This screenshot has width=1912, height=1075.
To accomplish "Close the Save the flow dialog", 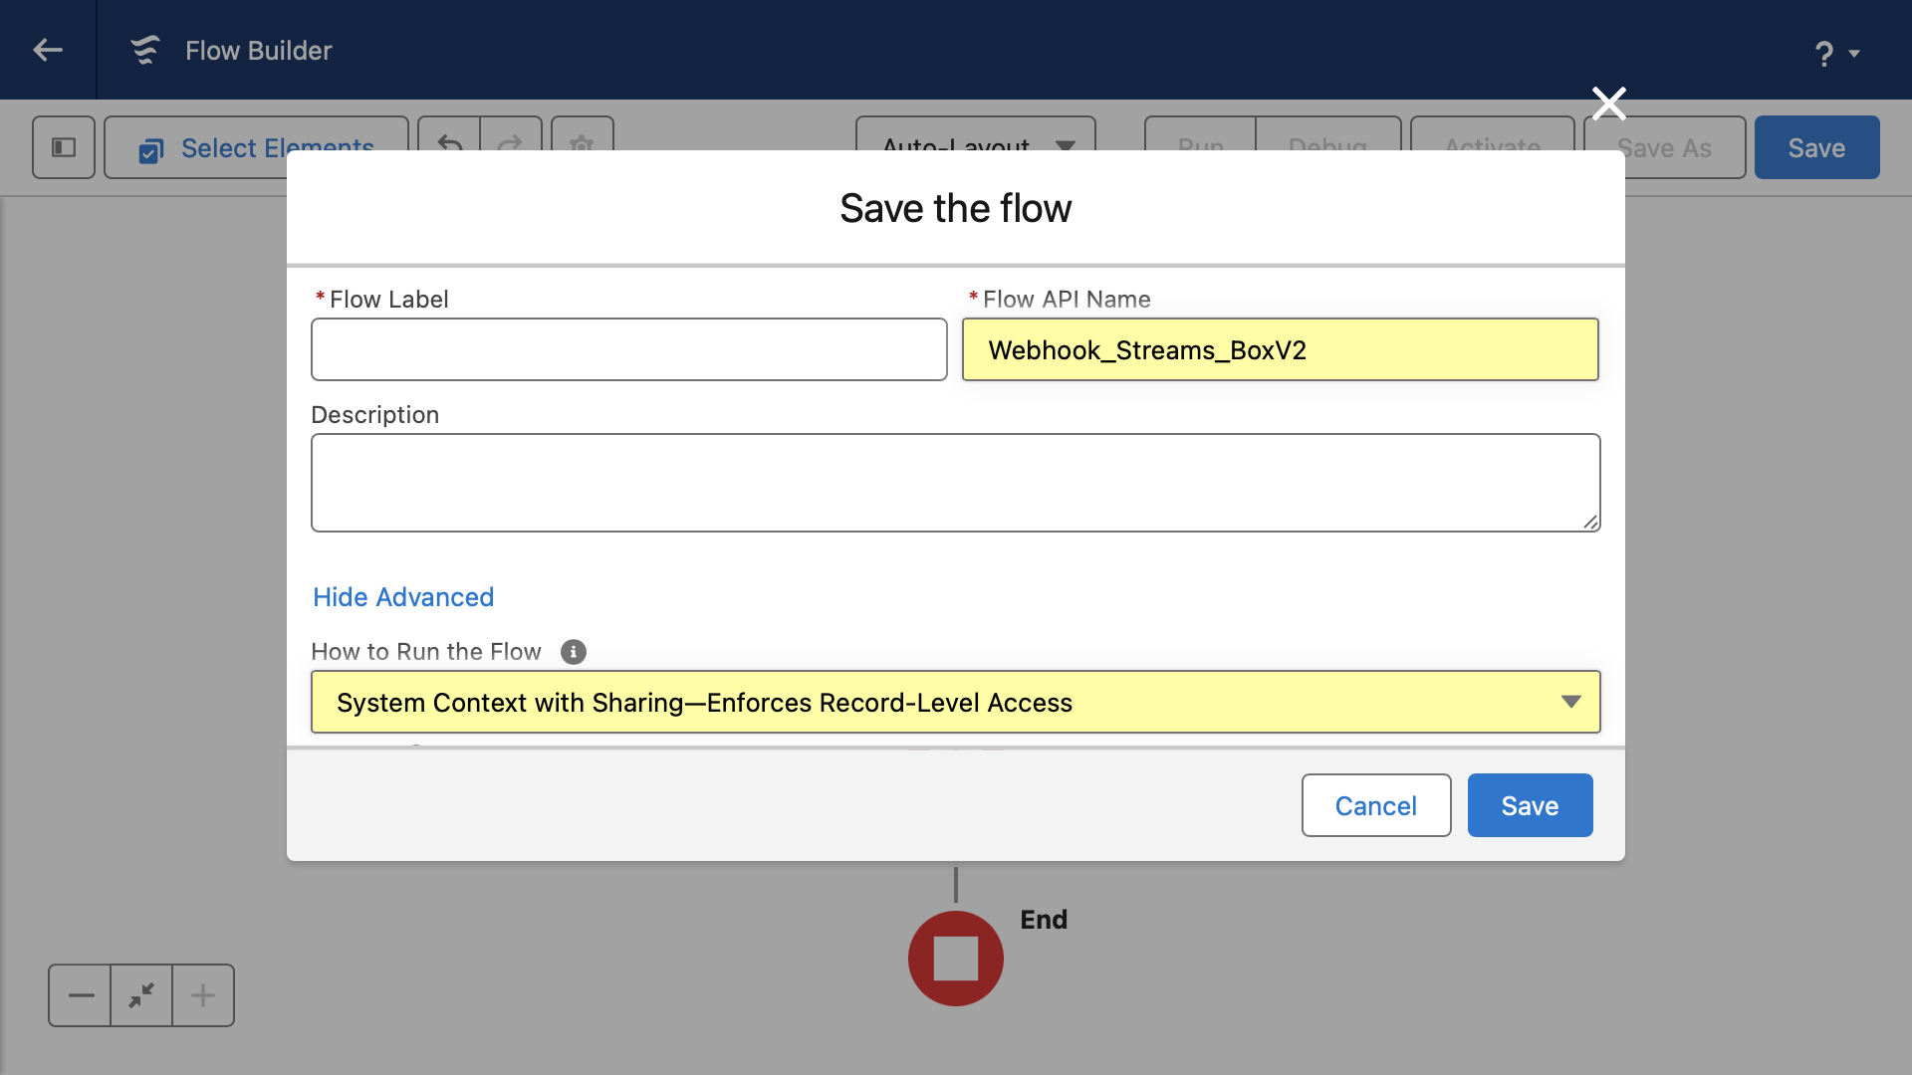I will 1609,103.
